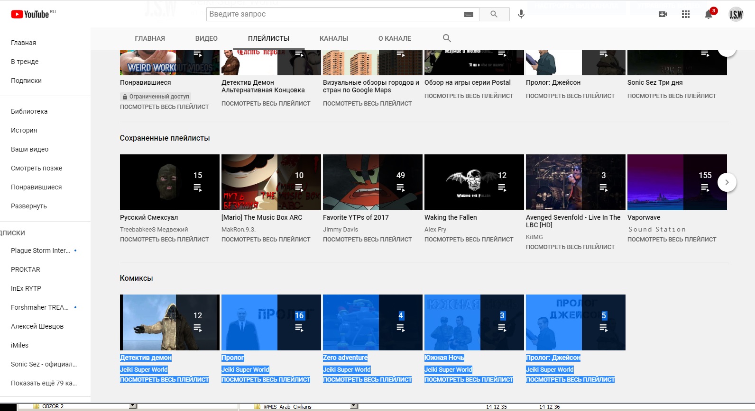The image size is (755, 411).
Task: Click next arrow in saved playlists row
Action: click(727, 182)
